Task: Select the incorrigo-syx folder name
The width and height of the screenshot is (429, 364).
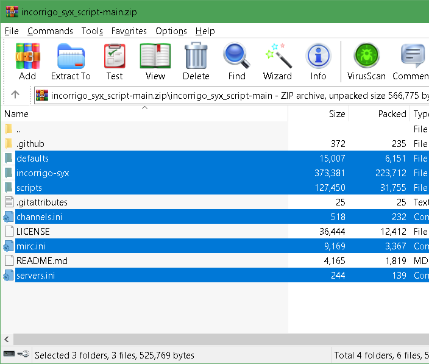Action: [x=43, y=173]
